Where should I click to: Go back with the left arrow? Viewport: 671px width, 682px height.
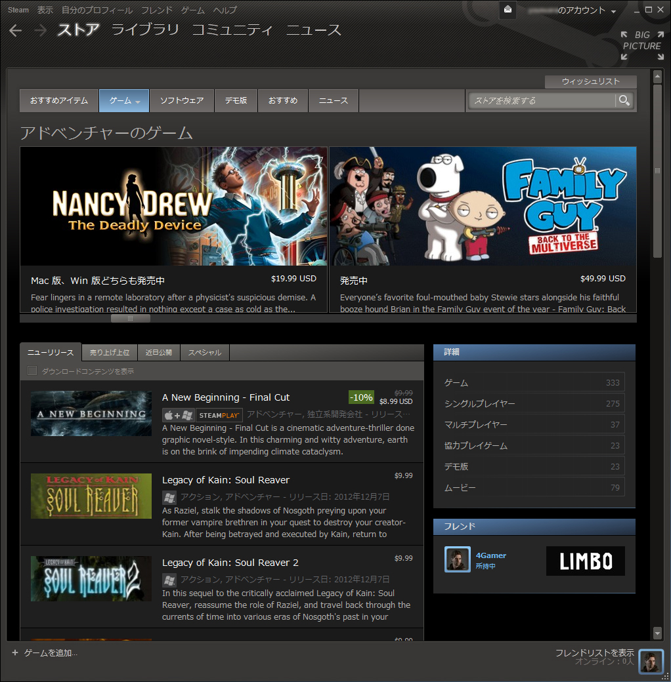pos(16,30)
